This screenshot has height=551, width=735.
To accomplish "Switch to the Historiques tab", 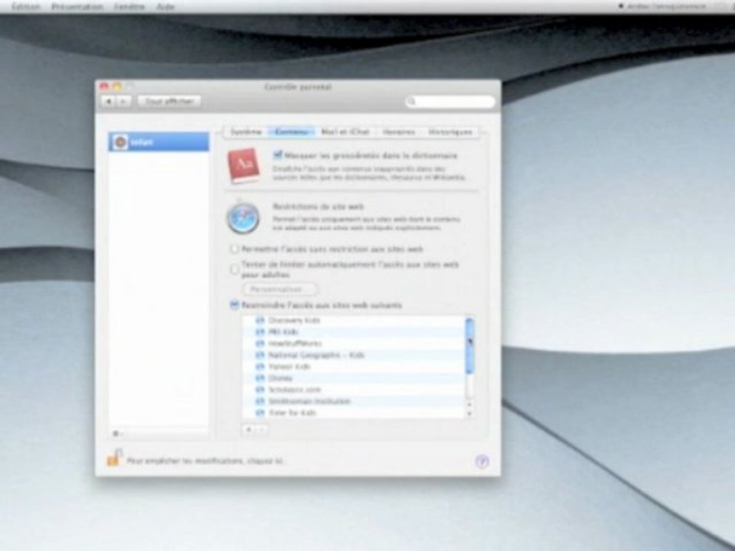I will click(x=450, y=132).
